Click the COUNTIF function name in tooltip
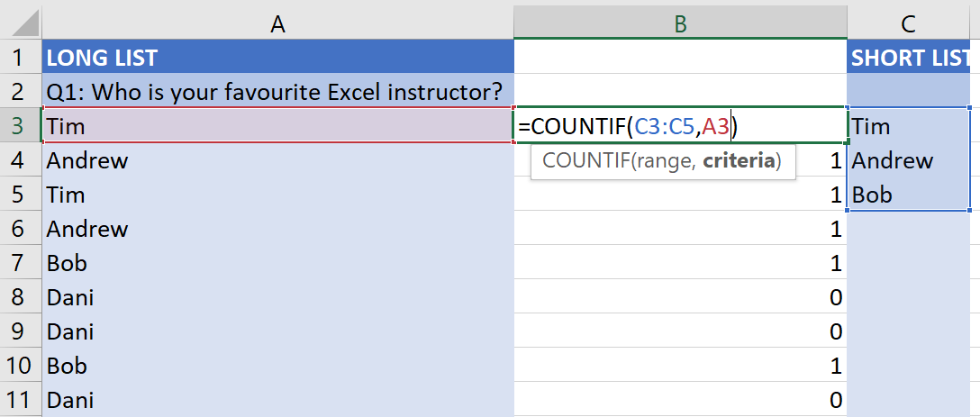The height and width of the screenshot is (417, 980). point(585,161)
